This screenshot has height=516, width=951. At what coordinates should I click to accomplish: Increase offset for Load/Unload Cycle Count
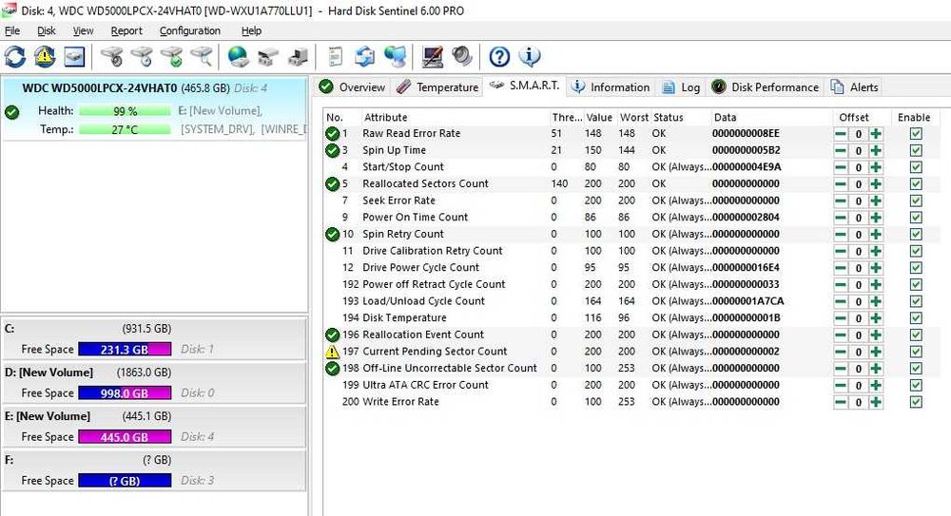coord(875,301)
